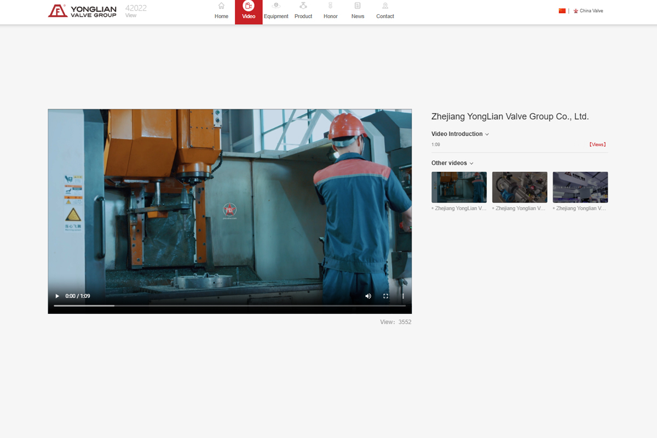
Task: Click the Contact nav icon
Action: (x=385, y=6)
